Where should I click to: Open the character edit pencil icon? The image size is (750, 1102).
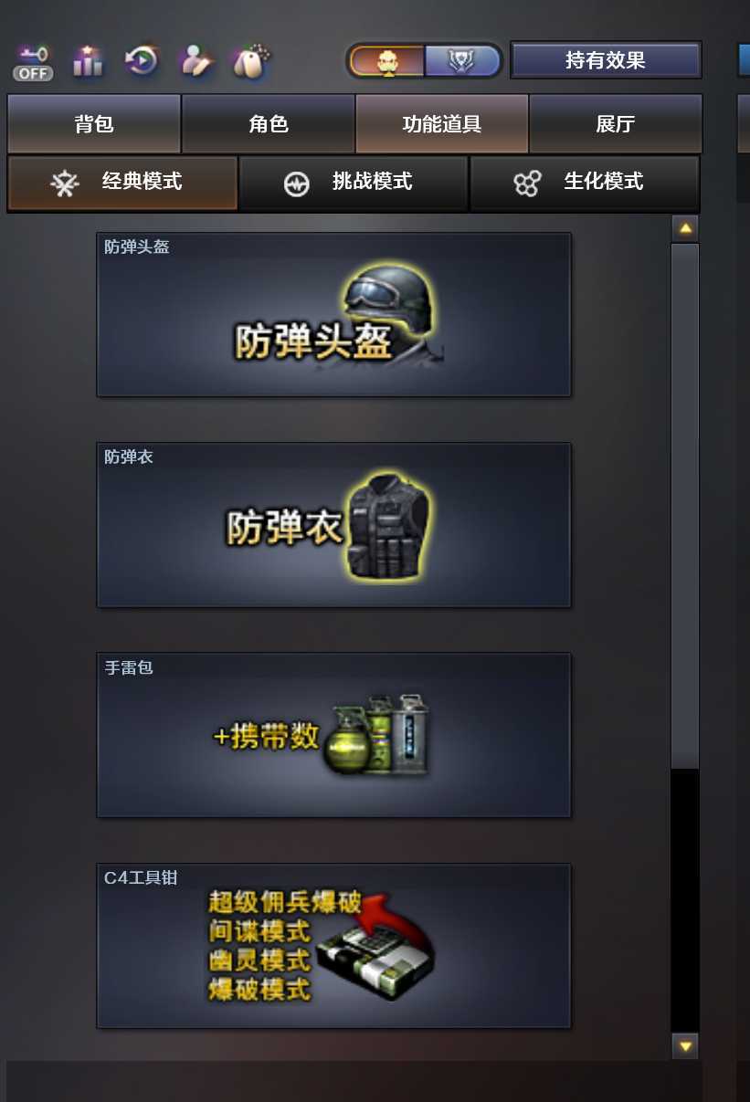[x=195, y=61]
